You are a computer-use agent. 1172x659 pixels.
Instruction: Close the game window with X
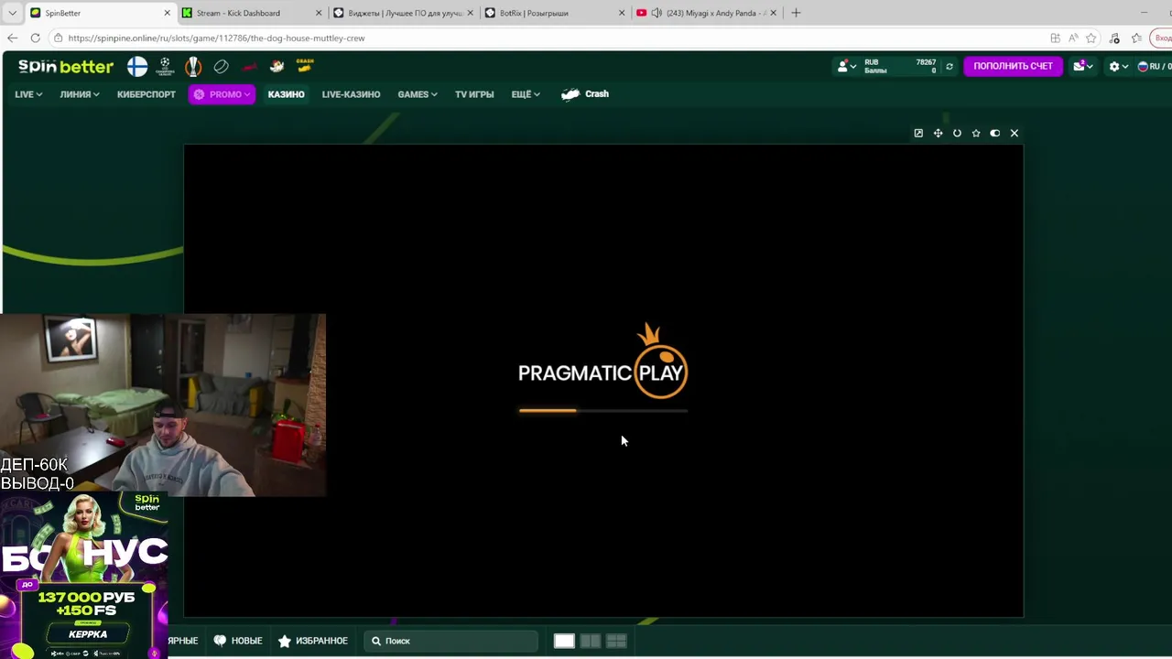coord(1015,134)
